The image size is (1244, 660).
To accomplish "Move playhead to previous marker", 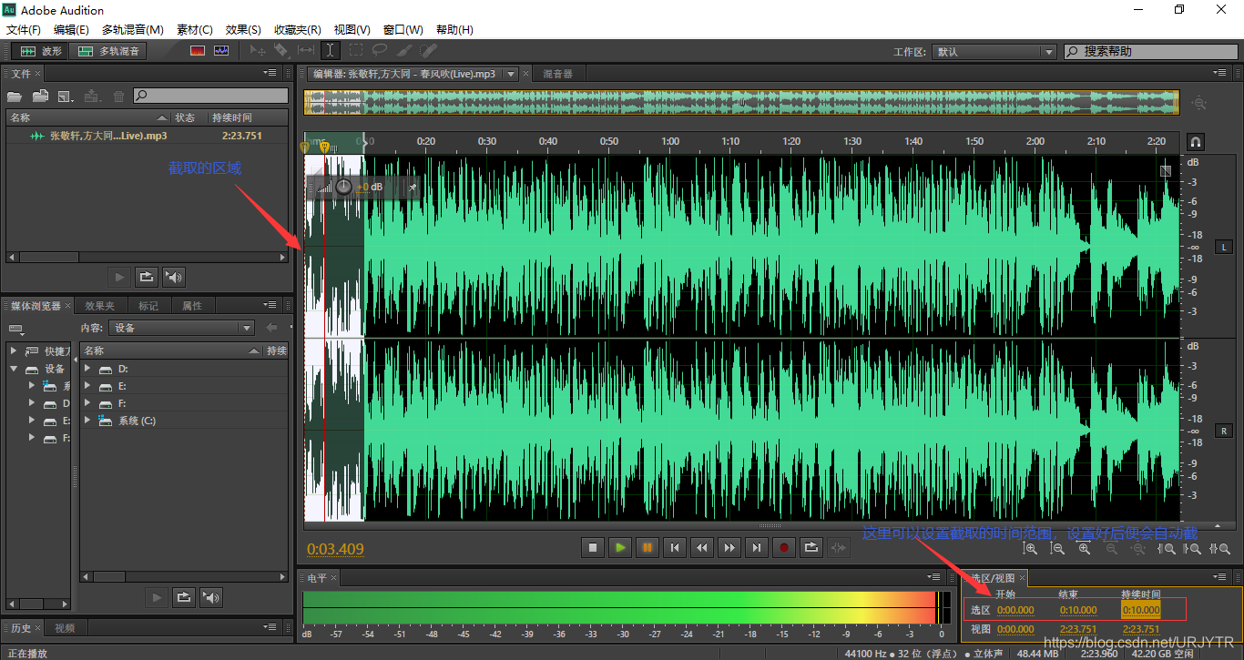I will [675, 547].
